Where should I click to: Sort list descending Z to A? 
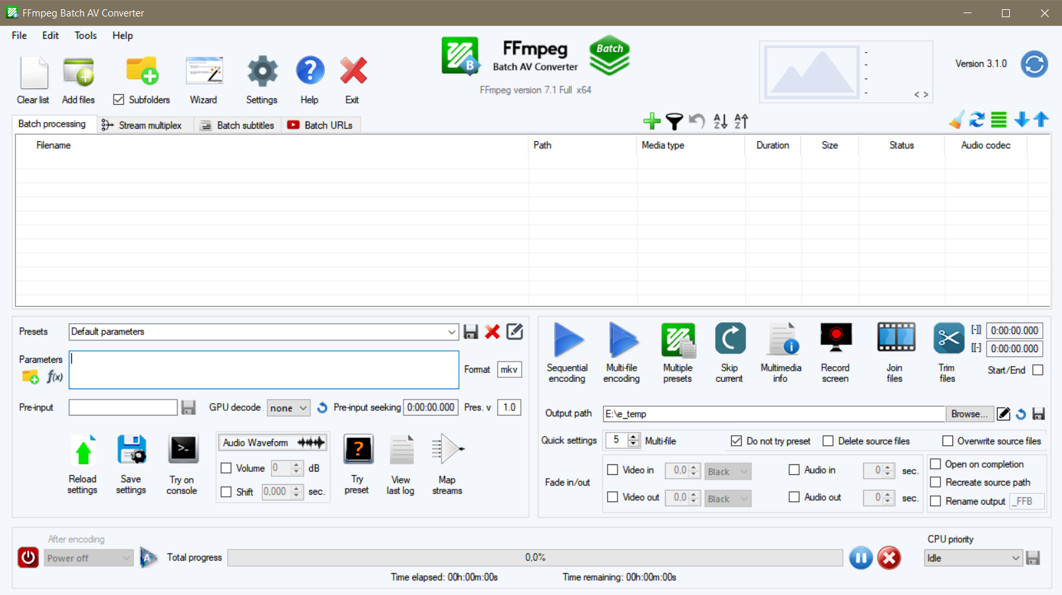tap(742, 121)
